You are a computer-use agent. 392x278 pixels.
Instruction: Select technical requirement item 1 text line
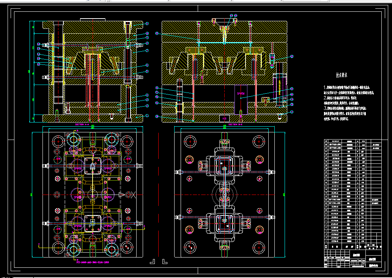tap(347, 88)
